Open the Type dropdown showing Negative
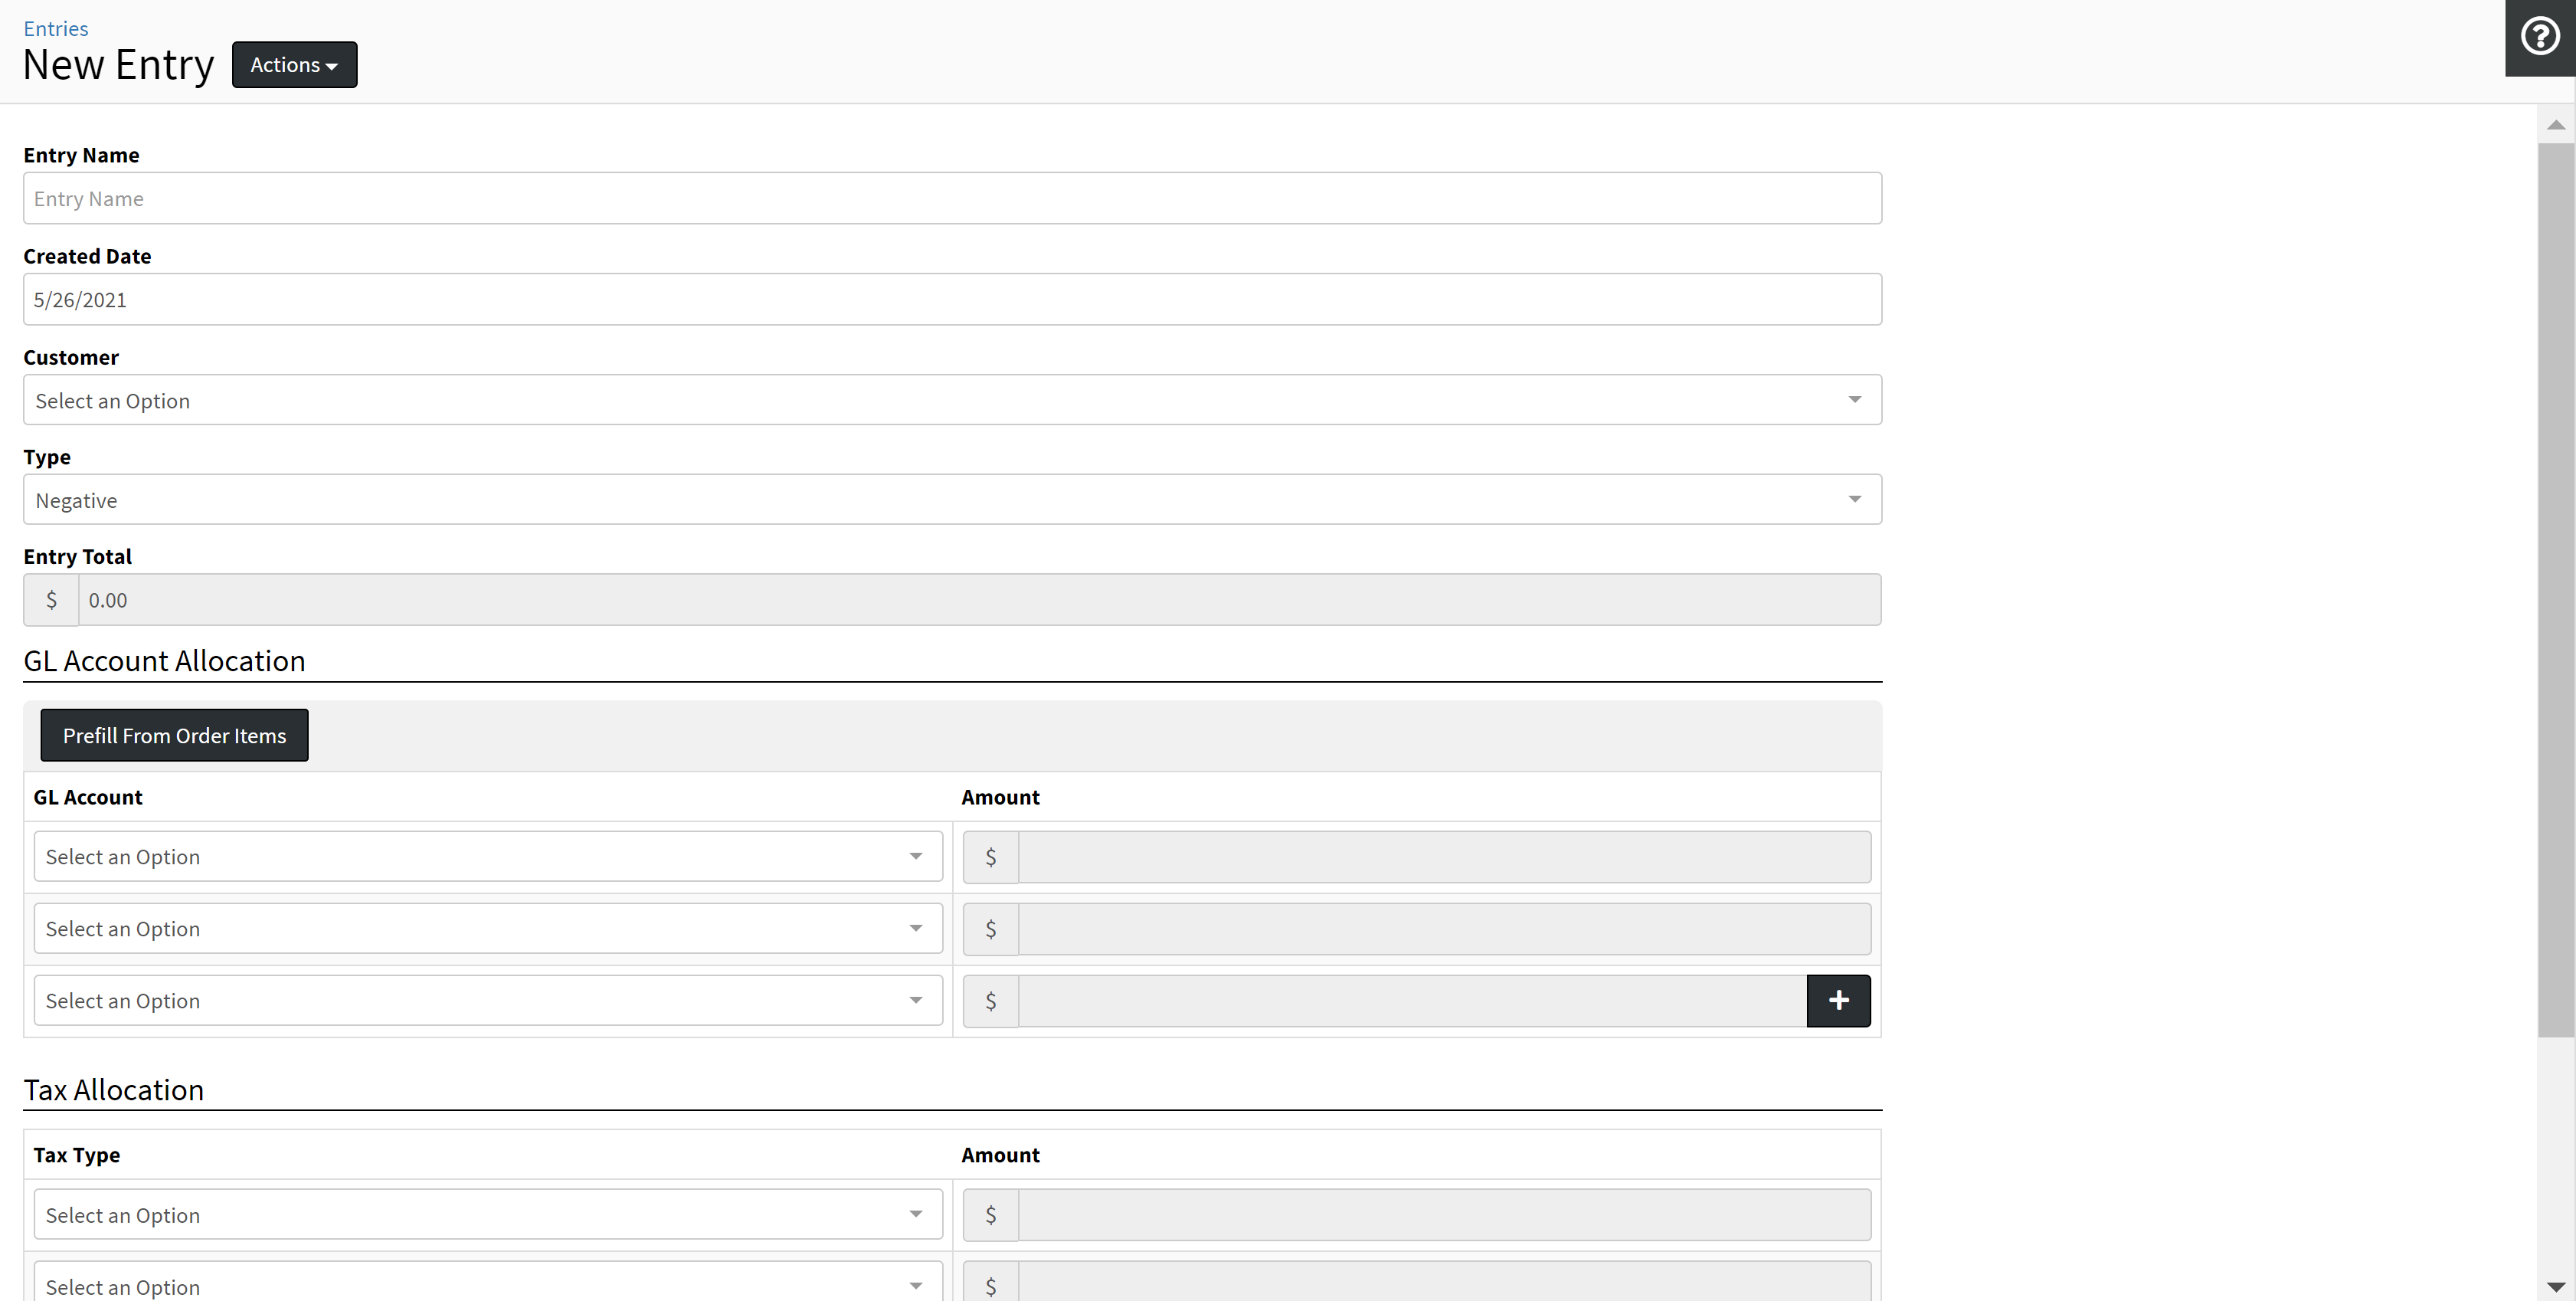The width and height of the screenshot is (2576, 1301). pyautogui.click(x=951, y=500)
